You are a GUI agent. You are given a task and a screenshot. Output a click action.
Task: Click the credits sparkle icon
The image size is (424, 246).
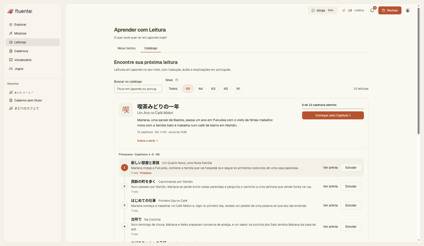click(x=344, y=10)
